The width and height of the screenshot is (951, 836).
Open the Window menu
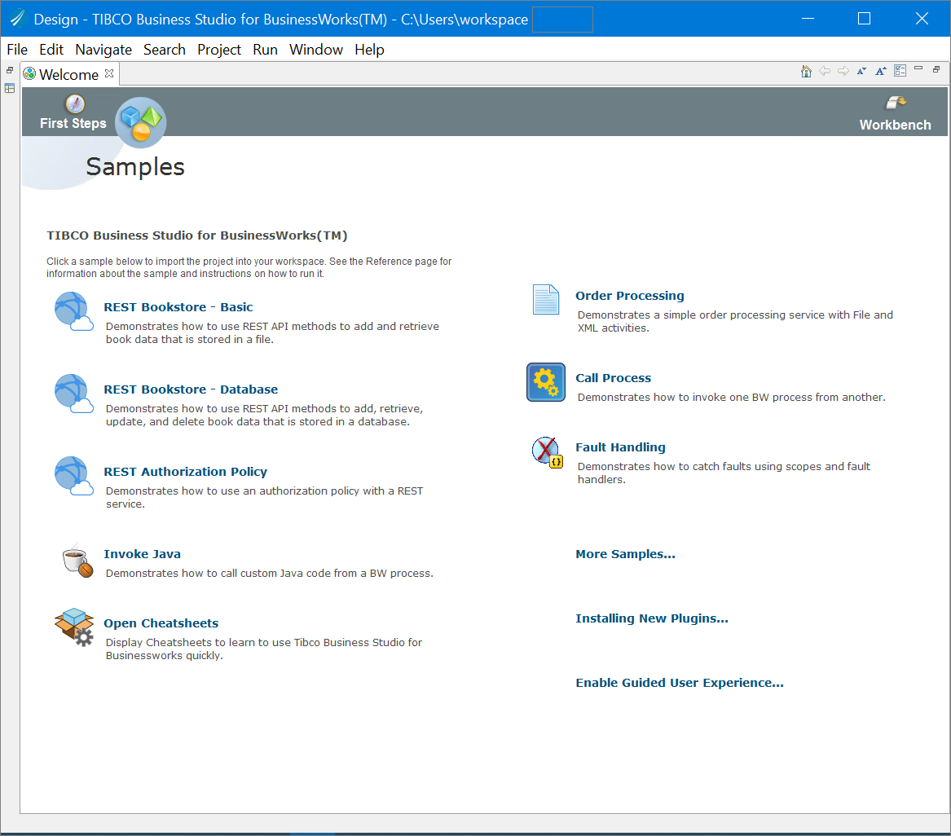[x=316, y=50]
